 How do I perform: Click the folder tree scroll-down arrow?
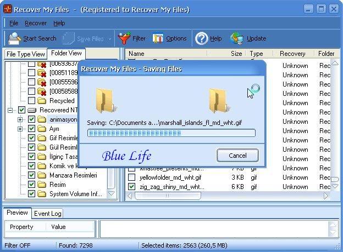pyautogui.click(x=111, y=193)
